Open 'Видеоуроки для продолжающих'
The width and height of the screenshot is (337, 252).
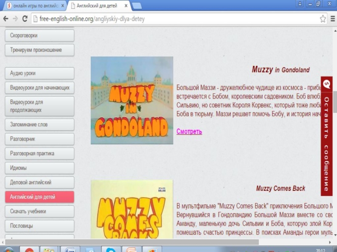pos(40,106)
